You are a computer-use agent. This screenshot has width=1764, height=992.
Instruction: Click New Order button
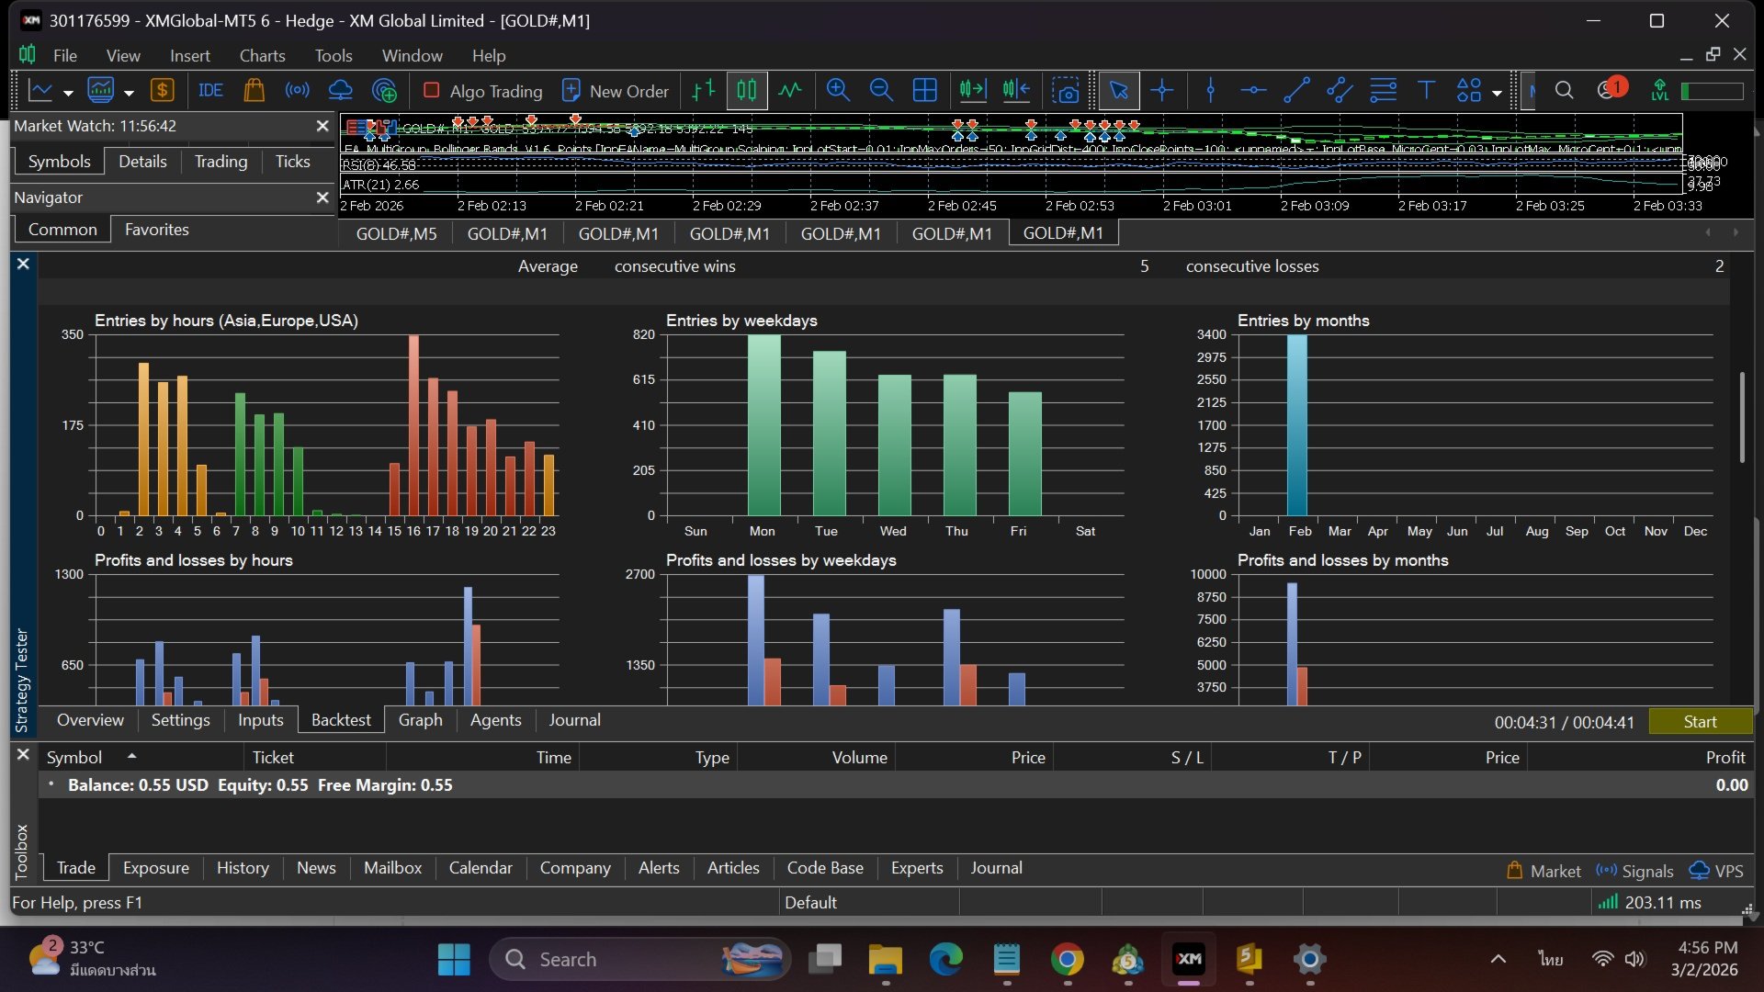pyautogui.click(x=615, y=91)
